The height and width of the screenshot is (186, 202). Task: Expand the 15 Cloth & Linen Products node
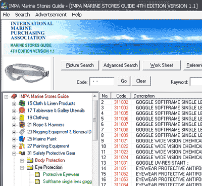point(14,104)
